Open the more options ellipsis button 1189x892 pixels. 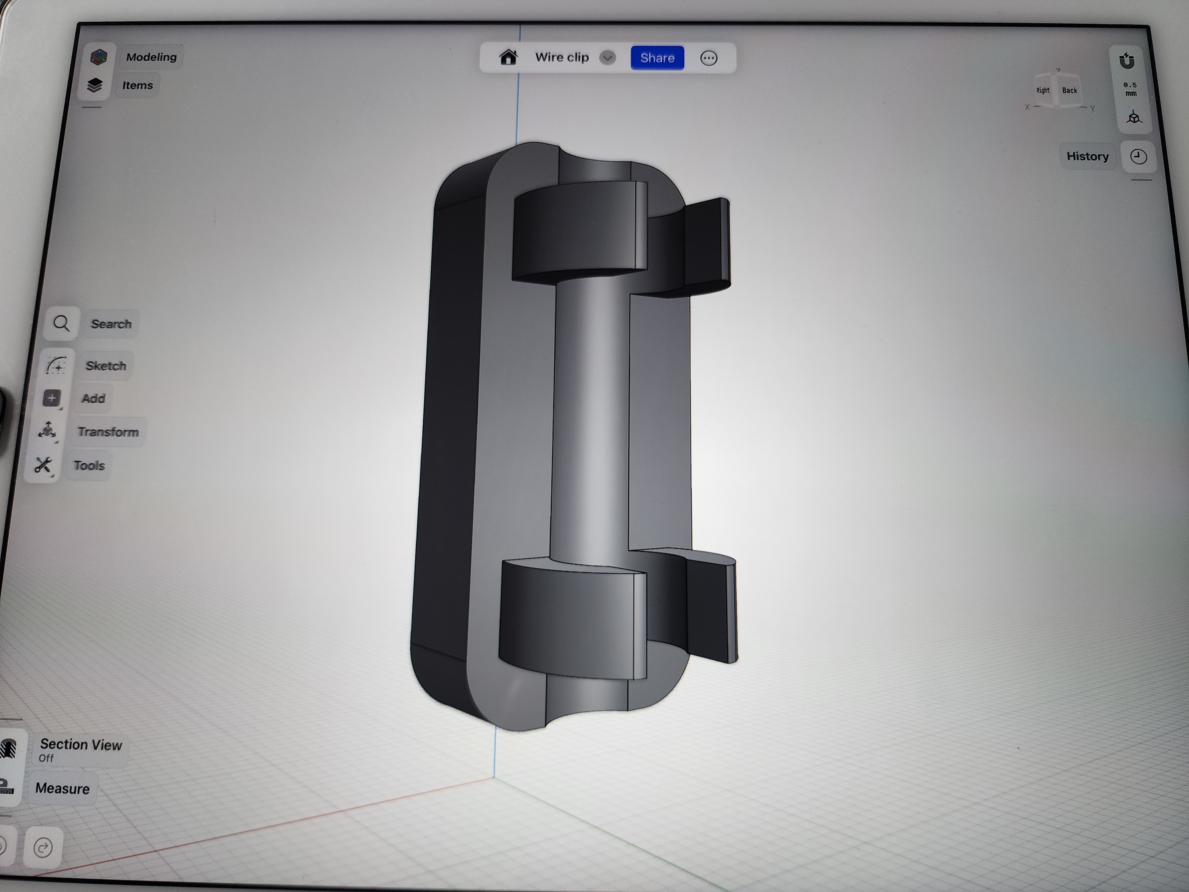(709, 59)
